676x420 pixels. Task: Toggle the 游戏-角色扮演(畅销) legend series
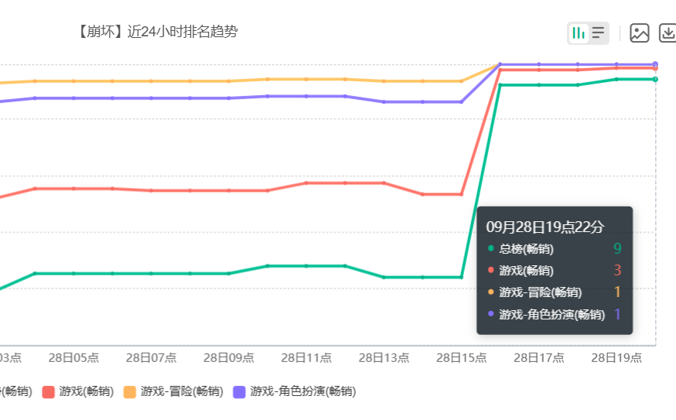tap(295, 391)
